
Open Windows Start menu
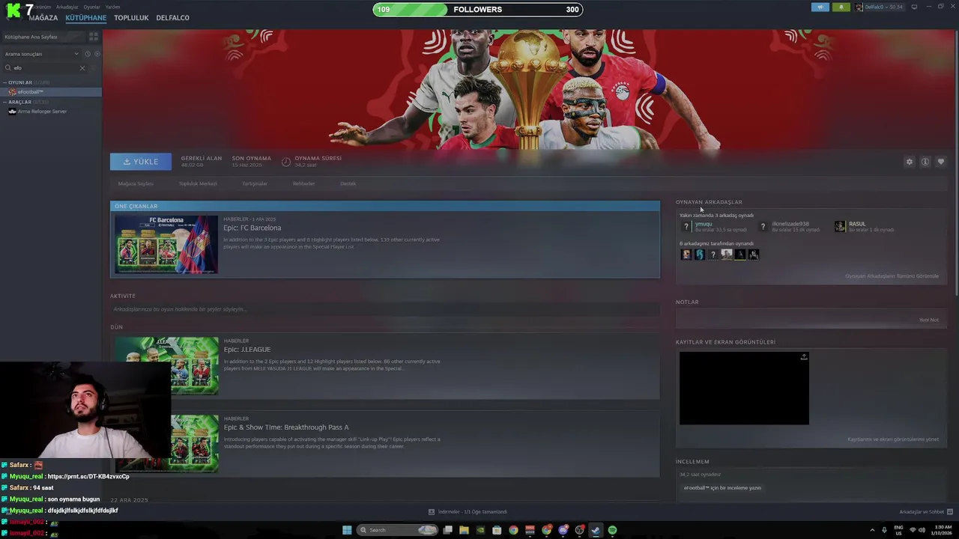click(x=347, y=530)
